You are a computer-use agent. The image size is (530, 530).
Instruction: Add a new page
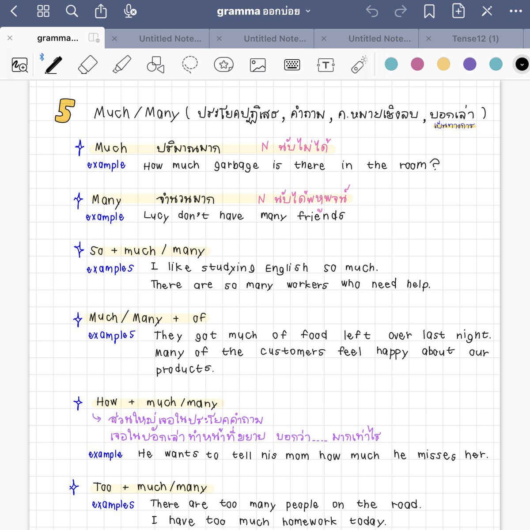[458, 11]
